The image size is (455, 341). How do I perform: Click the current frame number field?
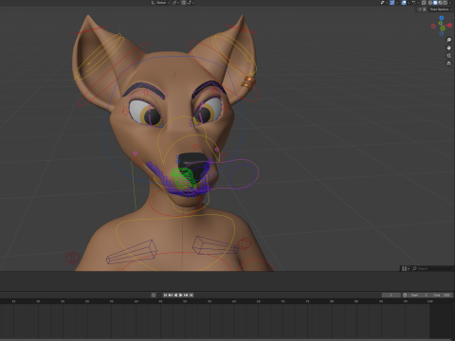391,295
